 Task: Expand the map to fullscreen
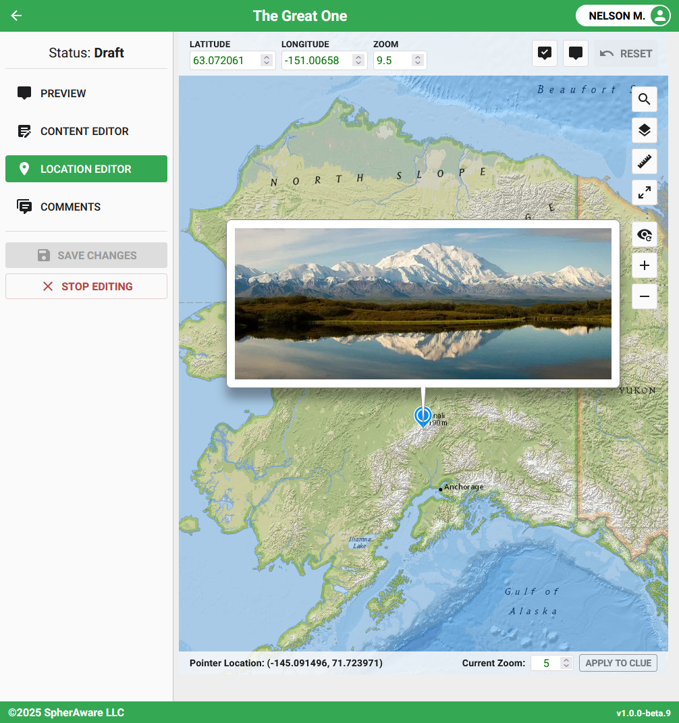[644, 192]
